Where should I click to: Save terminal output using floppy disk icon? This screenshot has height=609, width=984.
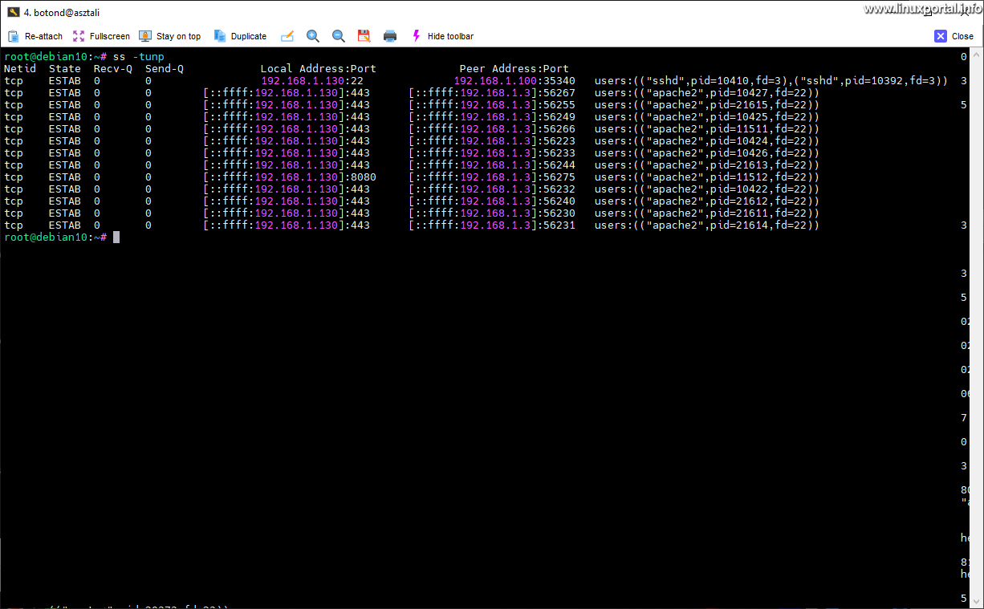(364, 36)
